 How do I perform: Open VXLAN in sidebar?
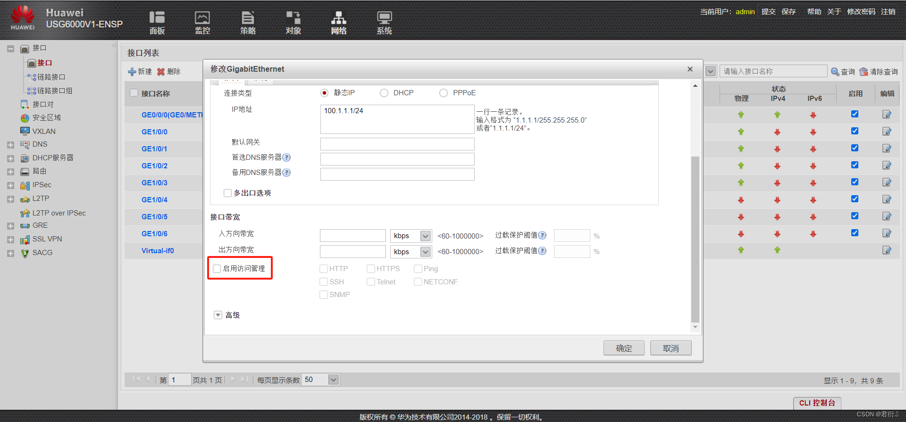(44, 131)
